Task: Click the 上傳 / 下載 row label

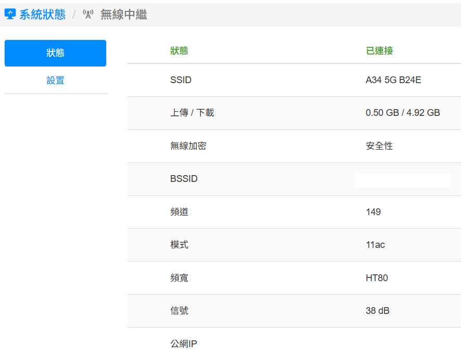Action: pos(192,113)
